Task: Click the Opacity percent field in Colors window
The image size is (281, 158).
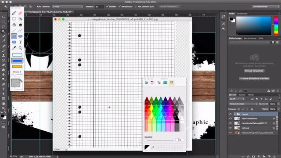Action: click(x=180, y=140)
